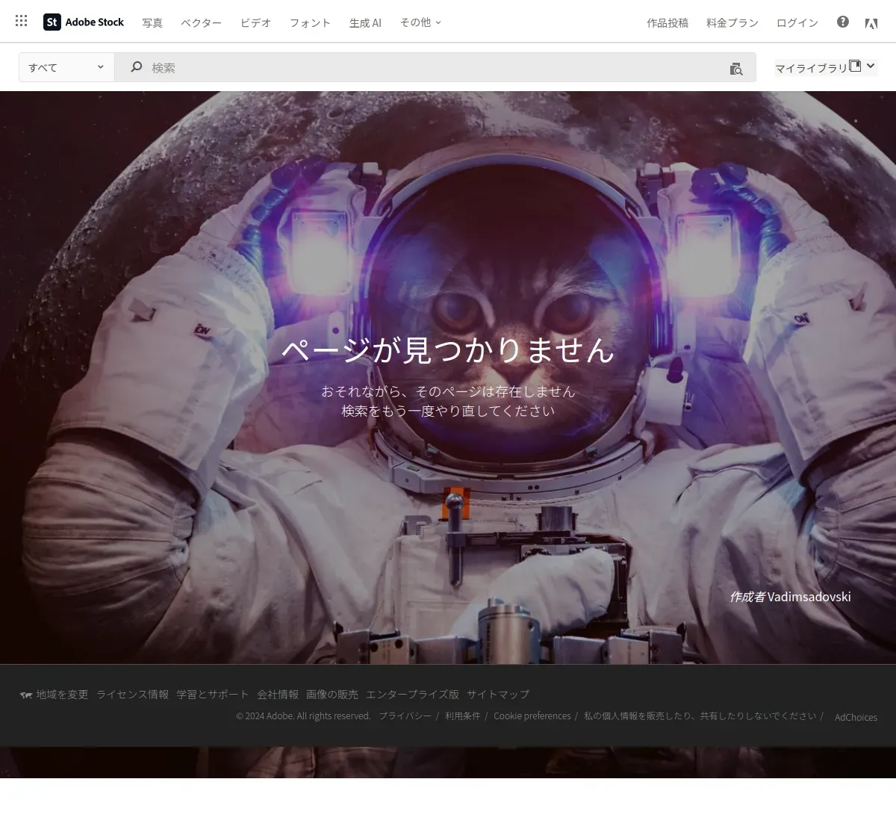This screenshot has height=838, width=896.
Task: Open the help question mark icon
Action: coord(843,22)
